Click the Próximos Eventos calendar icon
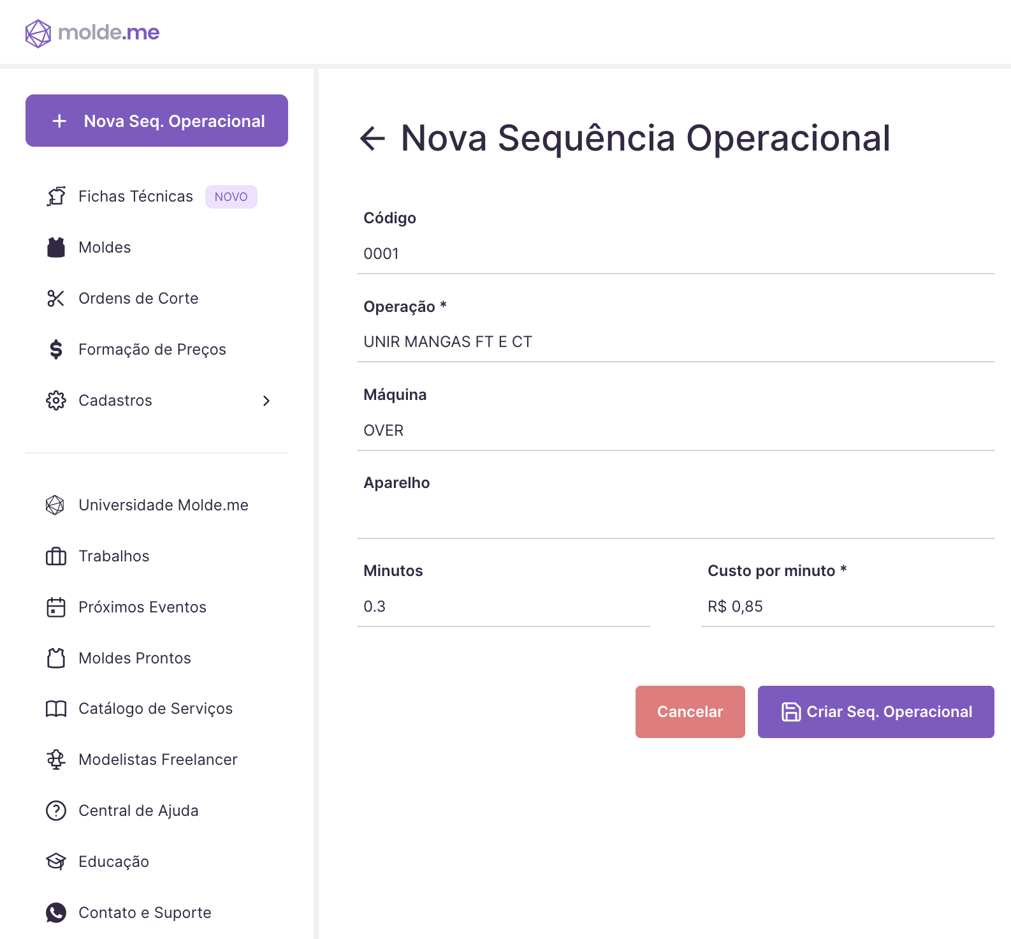 coord(56,607)
